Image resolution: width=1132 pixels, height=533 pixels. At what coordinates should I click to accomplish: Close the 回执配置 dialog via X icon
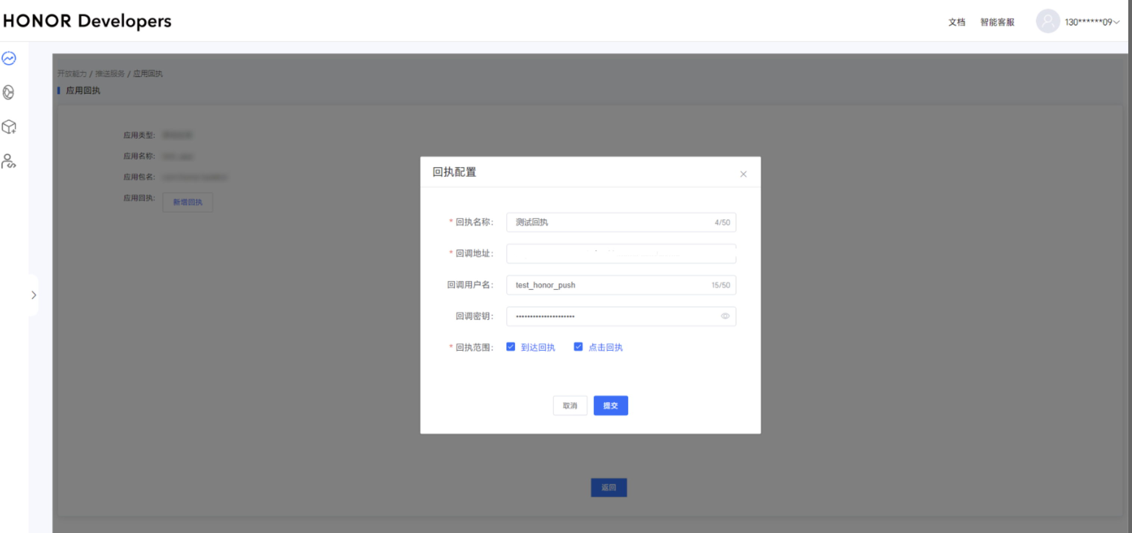point(743,174)
